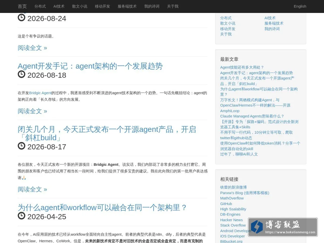
Task: Open related link Panxw's Blog
Action: pos(245,193)
